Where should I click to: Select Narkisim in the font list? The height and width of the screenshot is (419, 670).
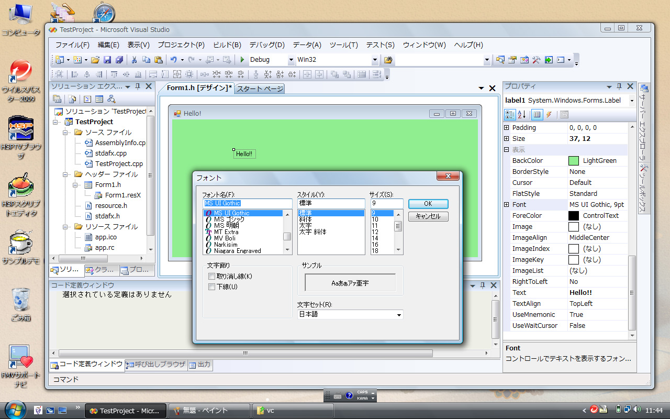[226, 245]
